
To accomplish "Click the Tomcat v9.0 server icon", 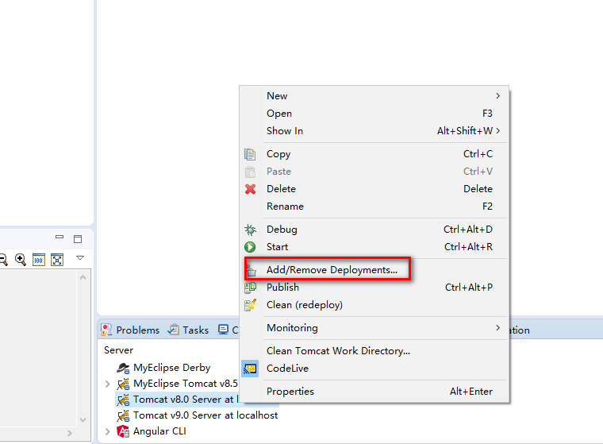I will (123, 415).
